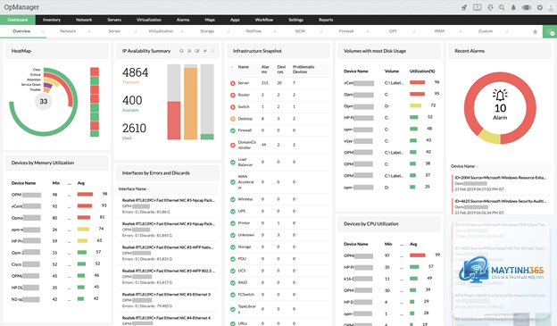Click document icon on IP Availability Summary
Viewport: 557px width, 326px height.
[189, 51]
